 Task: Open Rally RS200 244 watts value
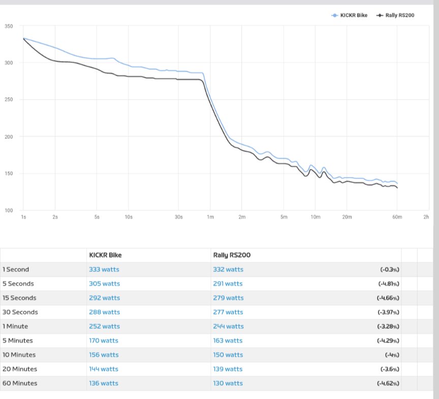(229, 326)
